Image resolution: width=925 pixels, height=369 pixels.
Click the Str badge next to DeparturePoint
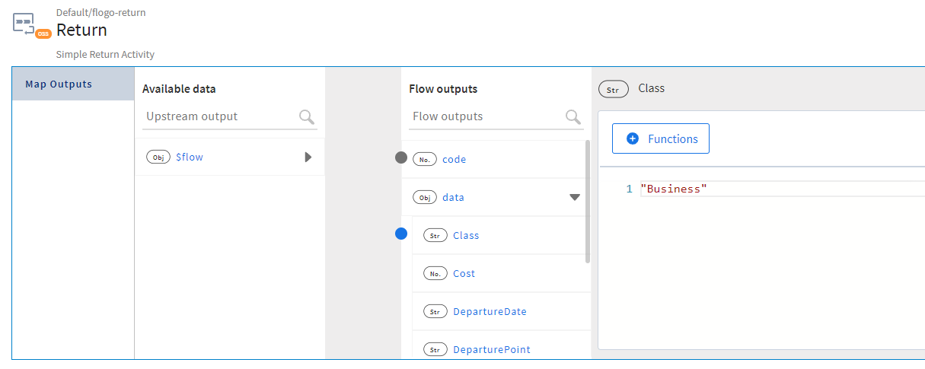pyautogui.click(x=435, y=350)
